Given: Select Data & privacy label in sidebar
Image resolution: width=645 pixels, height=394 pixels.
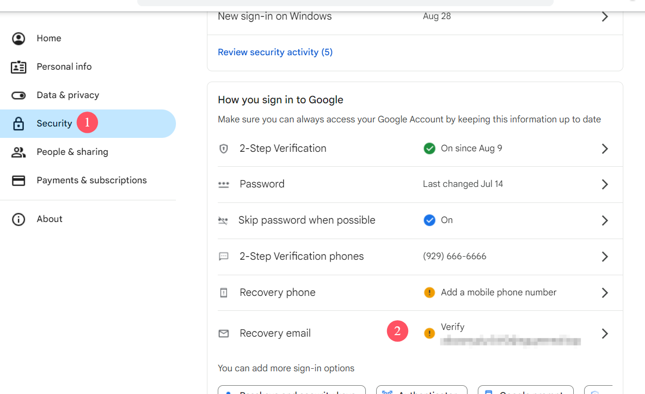Looking at the screenshot, I should coord(68,96).
